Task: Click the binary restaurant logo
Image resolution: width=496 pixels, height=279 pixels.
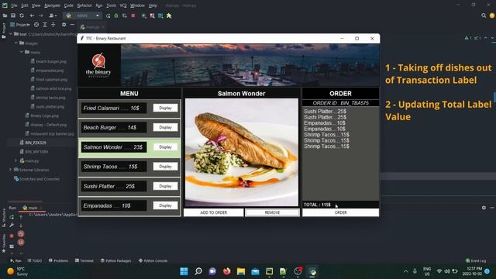Action: pos(98,65)
